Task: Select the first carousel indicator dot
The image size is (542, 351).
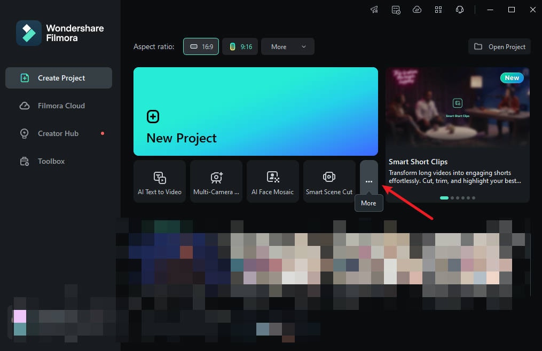Action: pyautogui.click(x=444, y=198)
